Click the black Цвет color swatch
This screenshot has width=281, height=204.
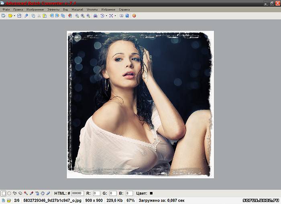coord(151,193)
